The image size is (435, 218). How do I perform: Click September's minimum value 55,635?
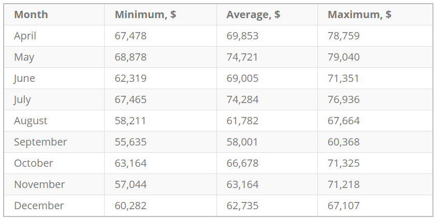(130, 142)
